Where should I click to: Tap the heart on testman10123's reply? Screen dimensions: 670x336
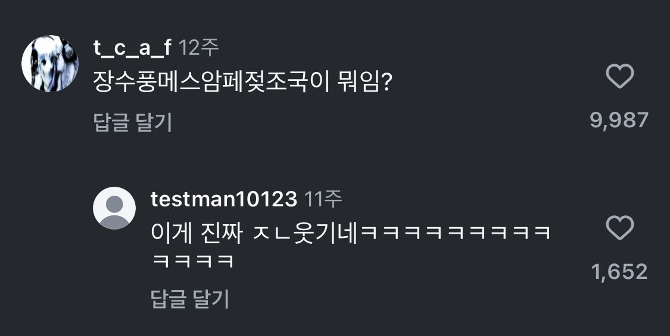(x=619, y=228)
